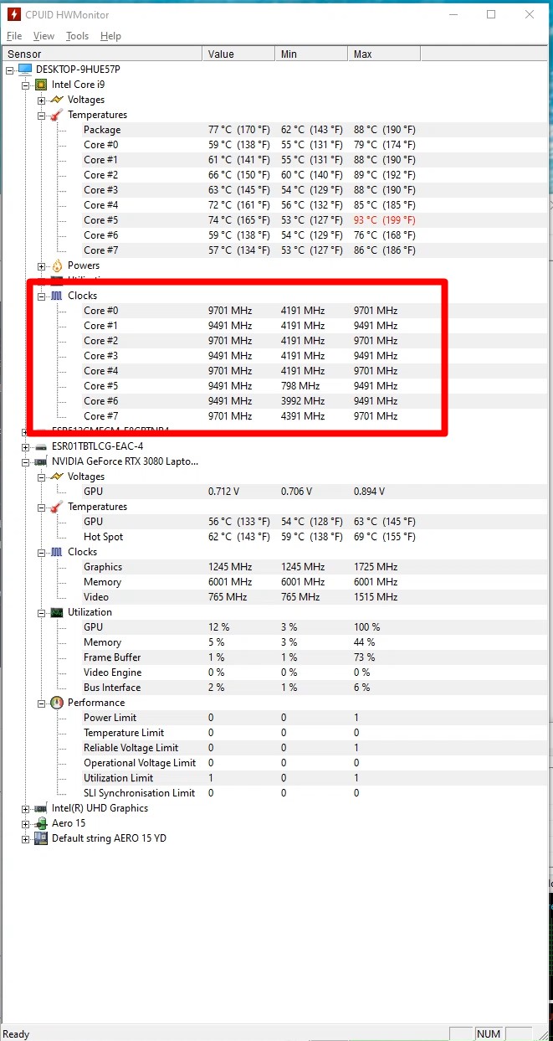Click the DESKTOP-9HUE57P computer icon
The height and width of the screenshot is (1041, 553).
click(x=24, y=70)
